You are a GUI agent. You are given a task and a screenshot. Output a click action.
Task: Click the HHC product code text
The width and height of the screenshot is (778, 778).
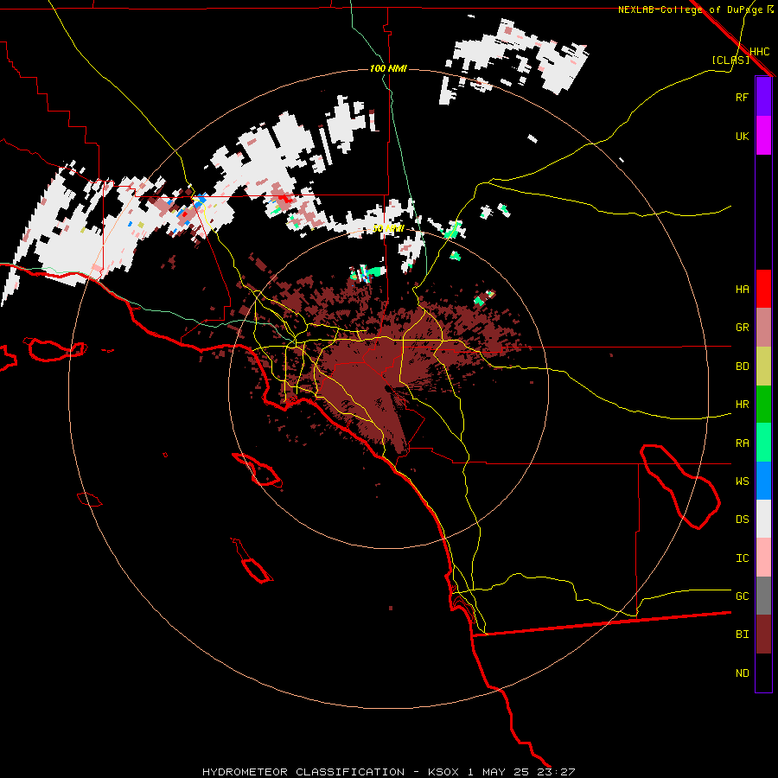click(x=759, y=52)
